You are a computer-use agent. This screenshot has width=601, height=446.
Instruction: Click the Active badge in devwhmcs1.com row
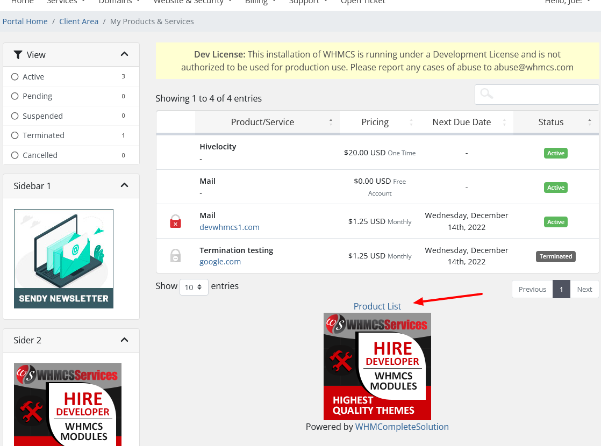click(x=556, y=222)
